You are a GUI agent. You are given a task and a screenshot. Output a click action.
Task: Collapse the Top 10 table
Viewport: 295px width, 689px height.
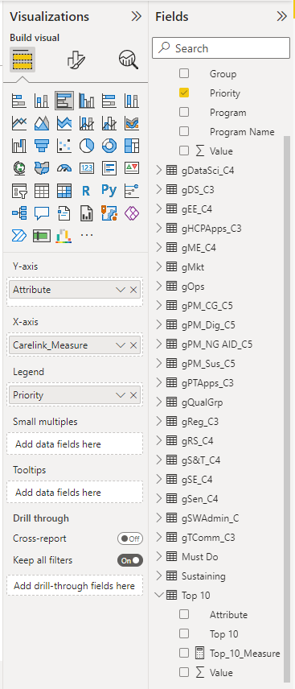click(x=159, y=596)
